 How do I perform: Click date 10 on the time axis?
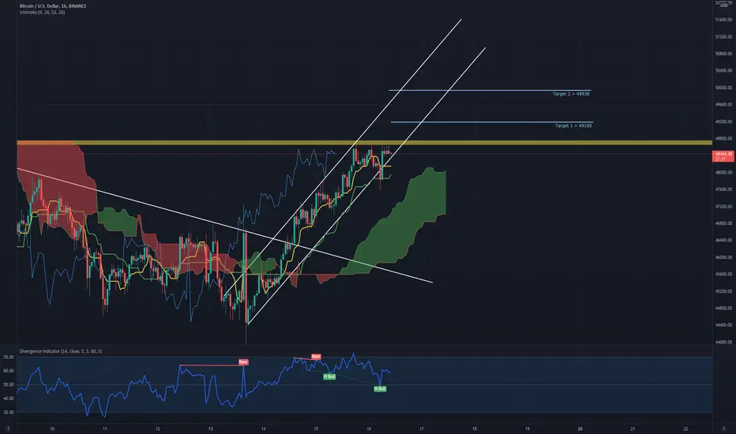click(52, 428)
